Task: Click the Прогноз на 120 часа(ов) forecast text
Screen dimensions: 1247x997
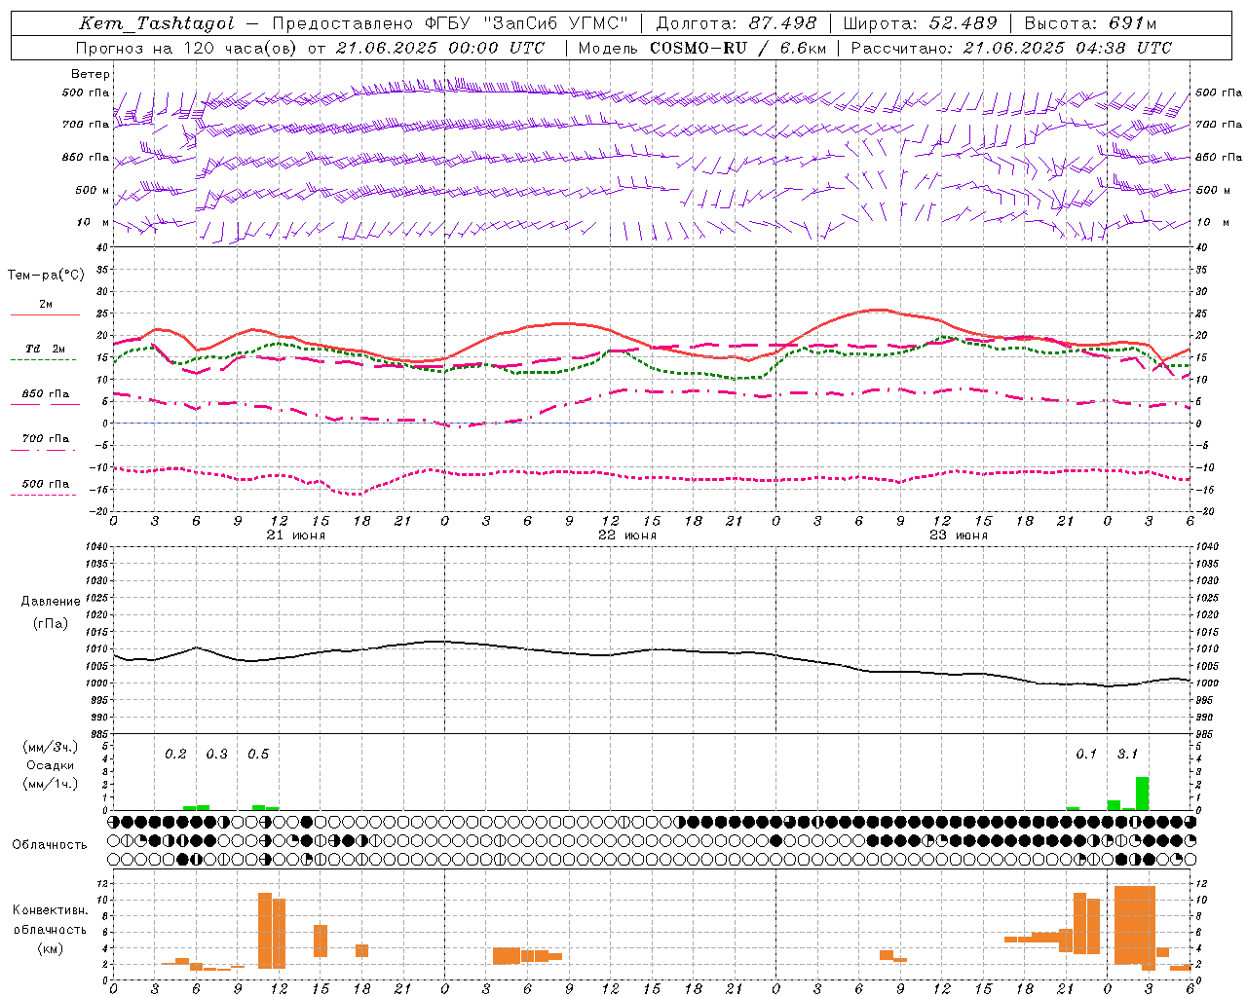Action: [187, 48]
